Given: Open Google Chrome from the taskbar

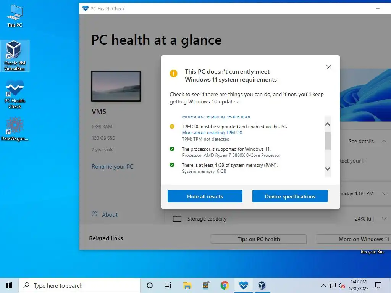Looking at the screenshot, I should [x=225, y=285].
